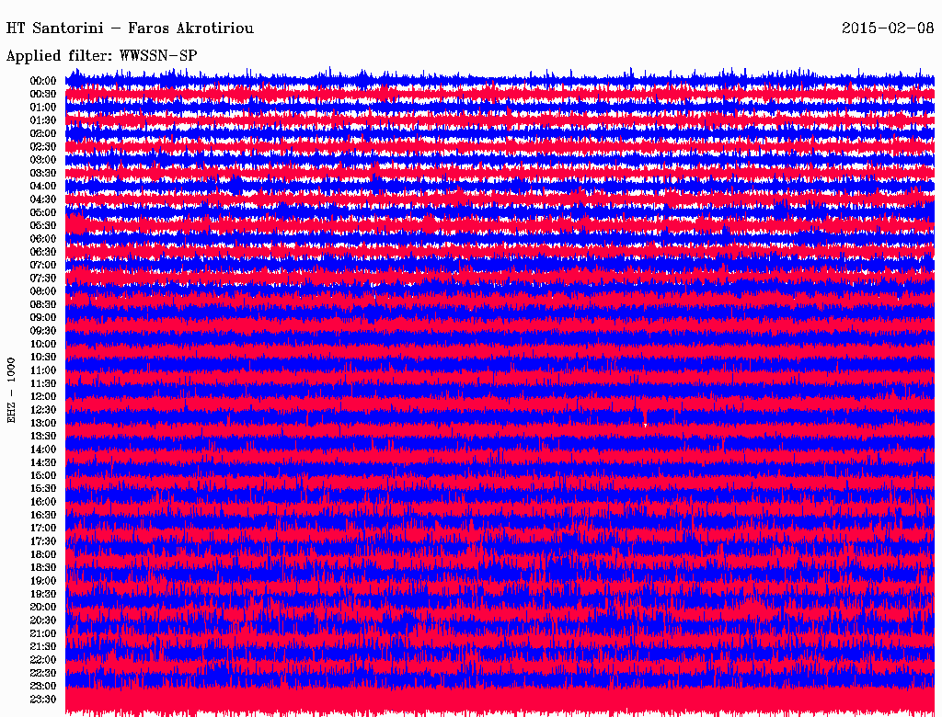Screen dimensions: 942x717
Task: Select the 10:30 time label
Action: 43,358
